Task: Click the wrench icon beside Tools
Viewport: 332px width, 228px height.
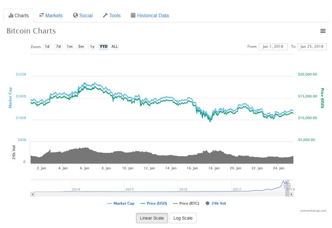Action: pyautogui.click(x=105, y=15)
